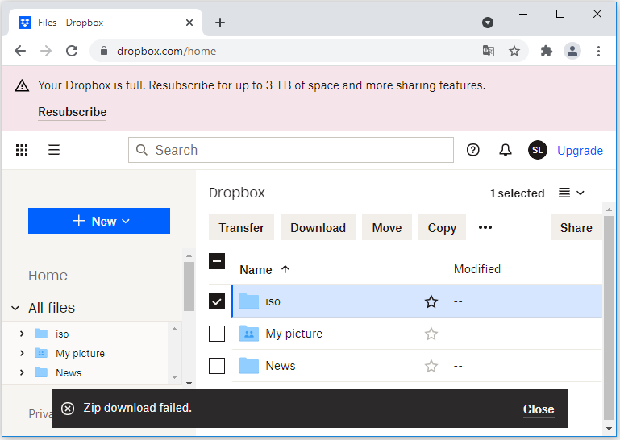Bookmark this page with the star

(x=514, y=51)
